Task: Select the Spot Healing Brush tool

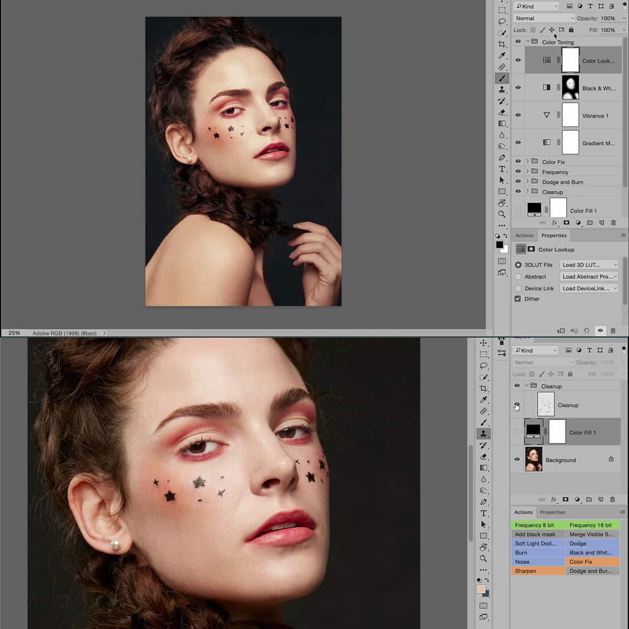Action: tap(502, 67)
